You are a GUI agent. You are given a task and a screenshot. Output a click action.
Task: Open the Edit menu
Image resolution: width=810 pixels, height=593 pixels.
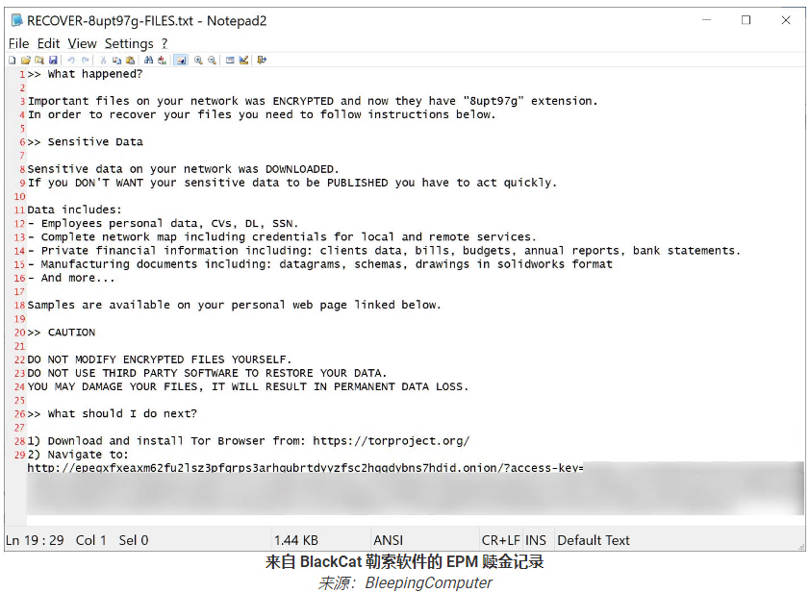pyautogui.click(x=48, y=43)
